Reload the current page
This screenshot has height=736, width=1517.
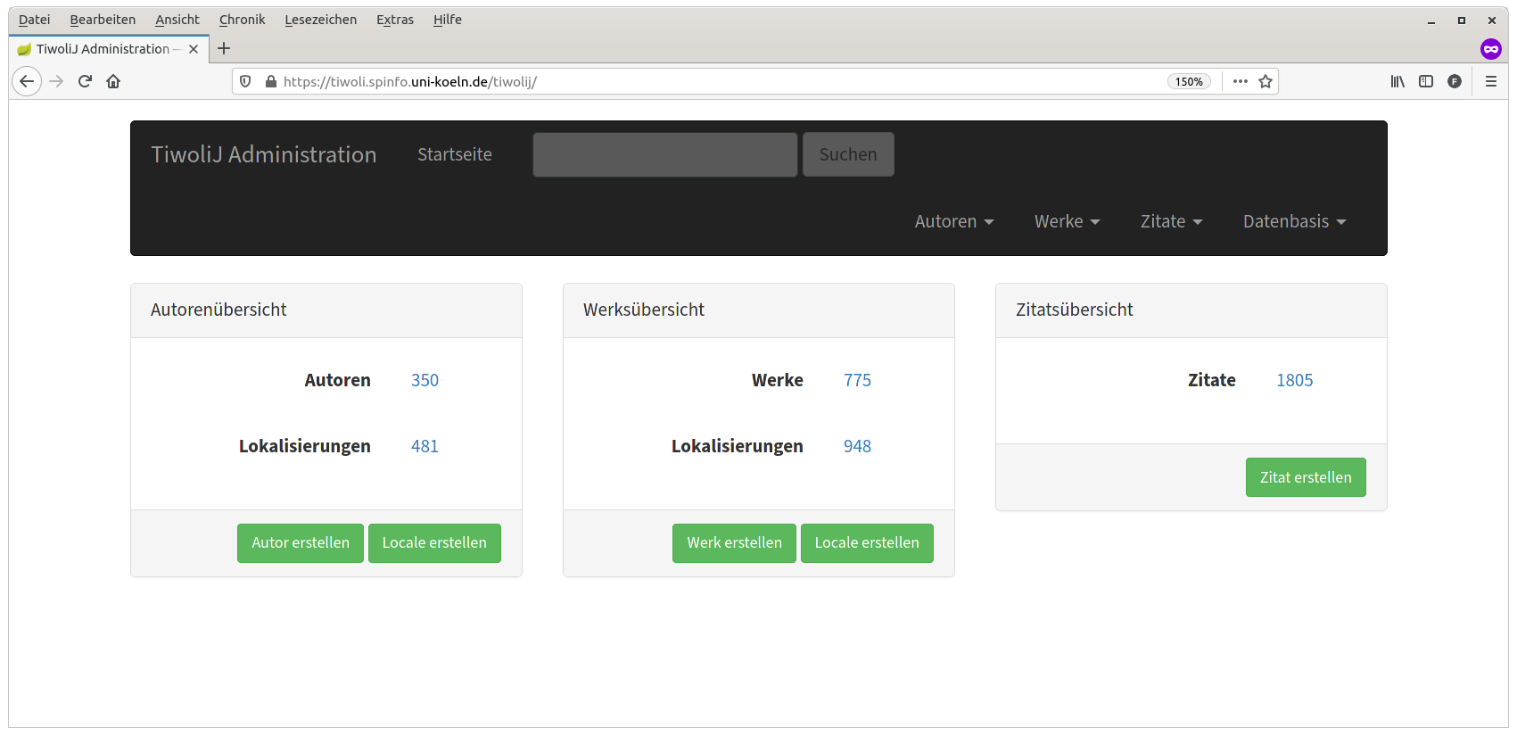tap(85, 81)
